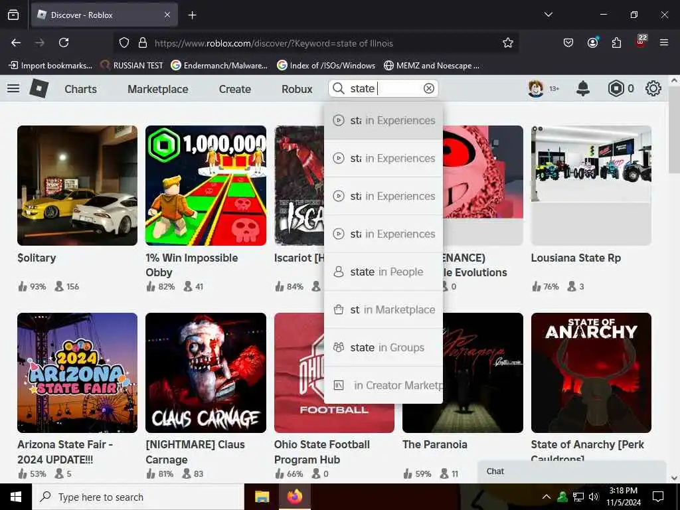
Task: Expand hidden system tray icons
Action: [x=547, y=497]
